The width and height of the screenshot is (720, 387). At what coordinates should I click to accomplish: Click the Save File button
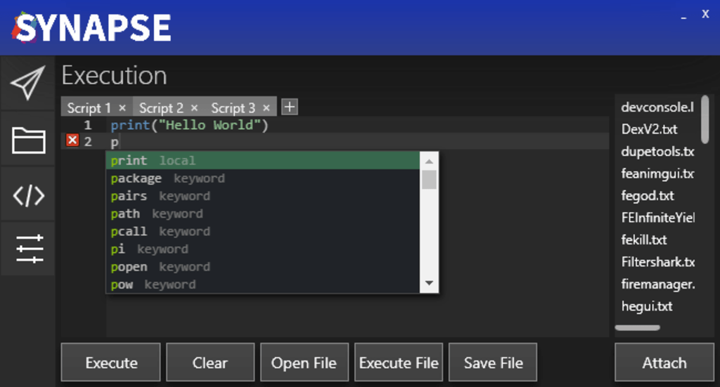tap(493, 362)
